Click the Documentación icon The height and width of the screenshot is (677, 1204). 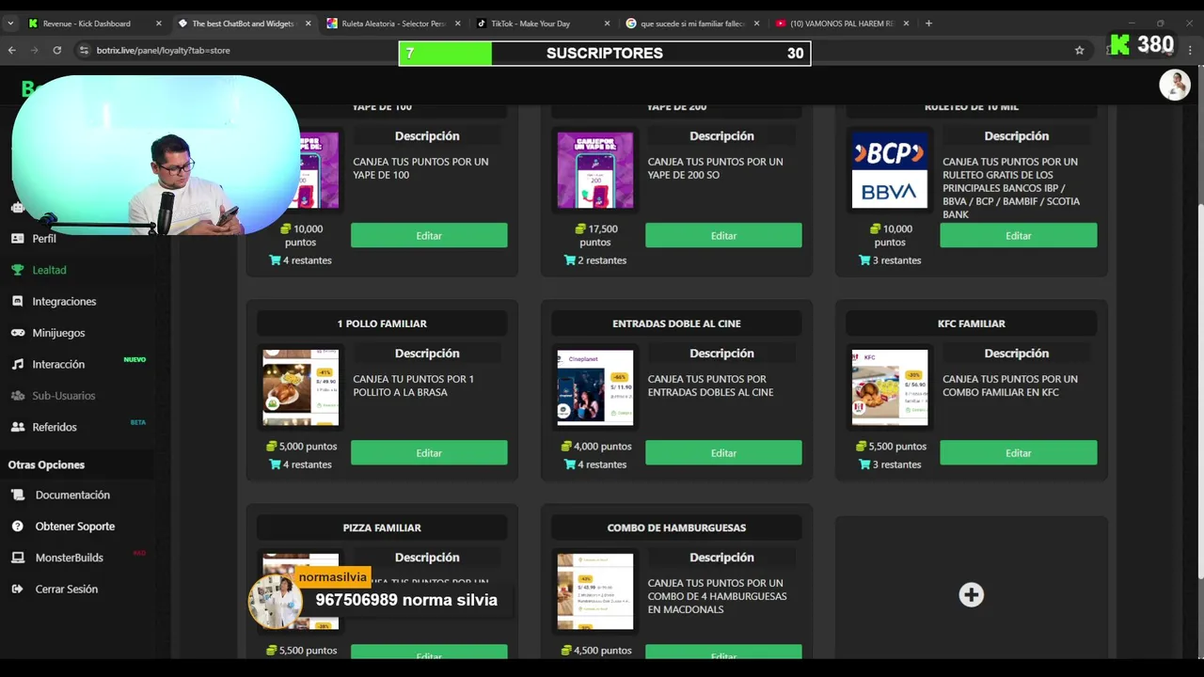coord(17,495)
